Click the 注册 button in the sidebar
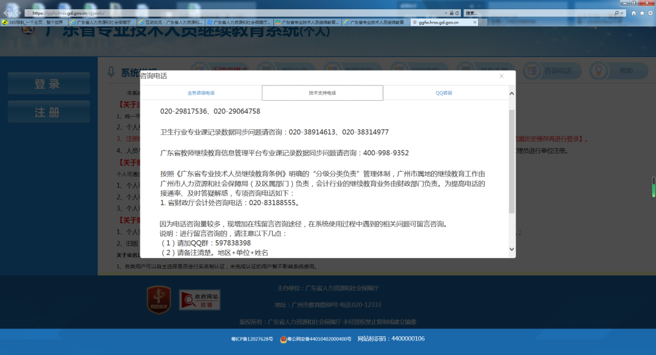 click(49, 112)
